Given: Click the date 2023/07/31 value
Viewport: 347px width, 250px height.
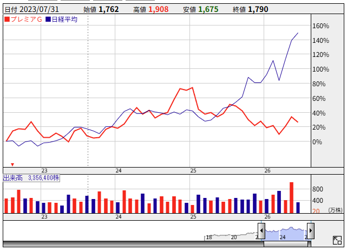Looking at the screenshot, I should (x=39, y=9).
